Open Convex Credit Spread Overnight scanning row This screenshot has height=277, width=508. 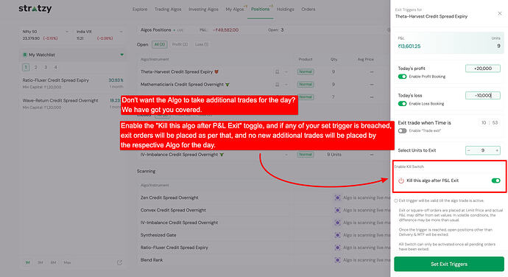[x=263, y=210]
